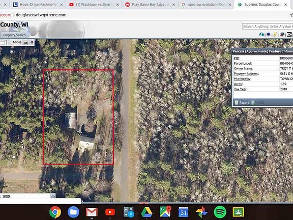Click the yellow lightning bolt icon
Viewport: 293px width, 220px height.
(x=275, y=35)
